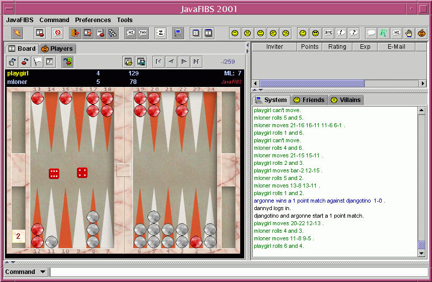Click the board with floppy save icon
The image size is (432, 282).
pyautogui.click(x=141, y=62)
